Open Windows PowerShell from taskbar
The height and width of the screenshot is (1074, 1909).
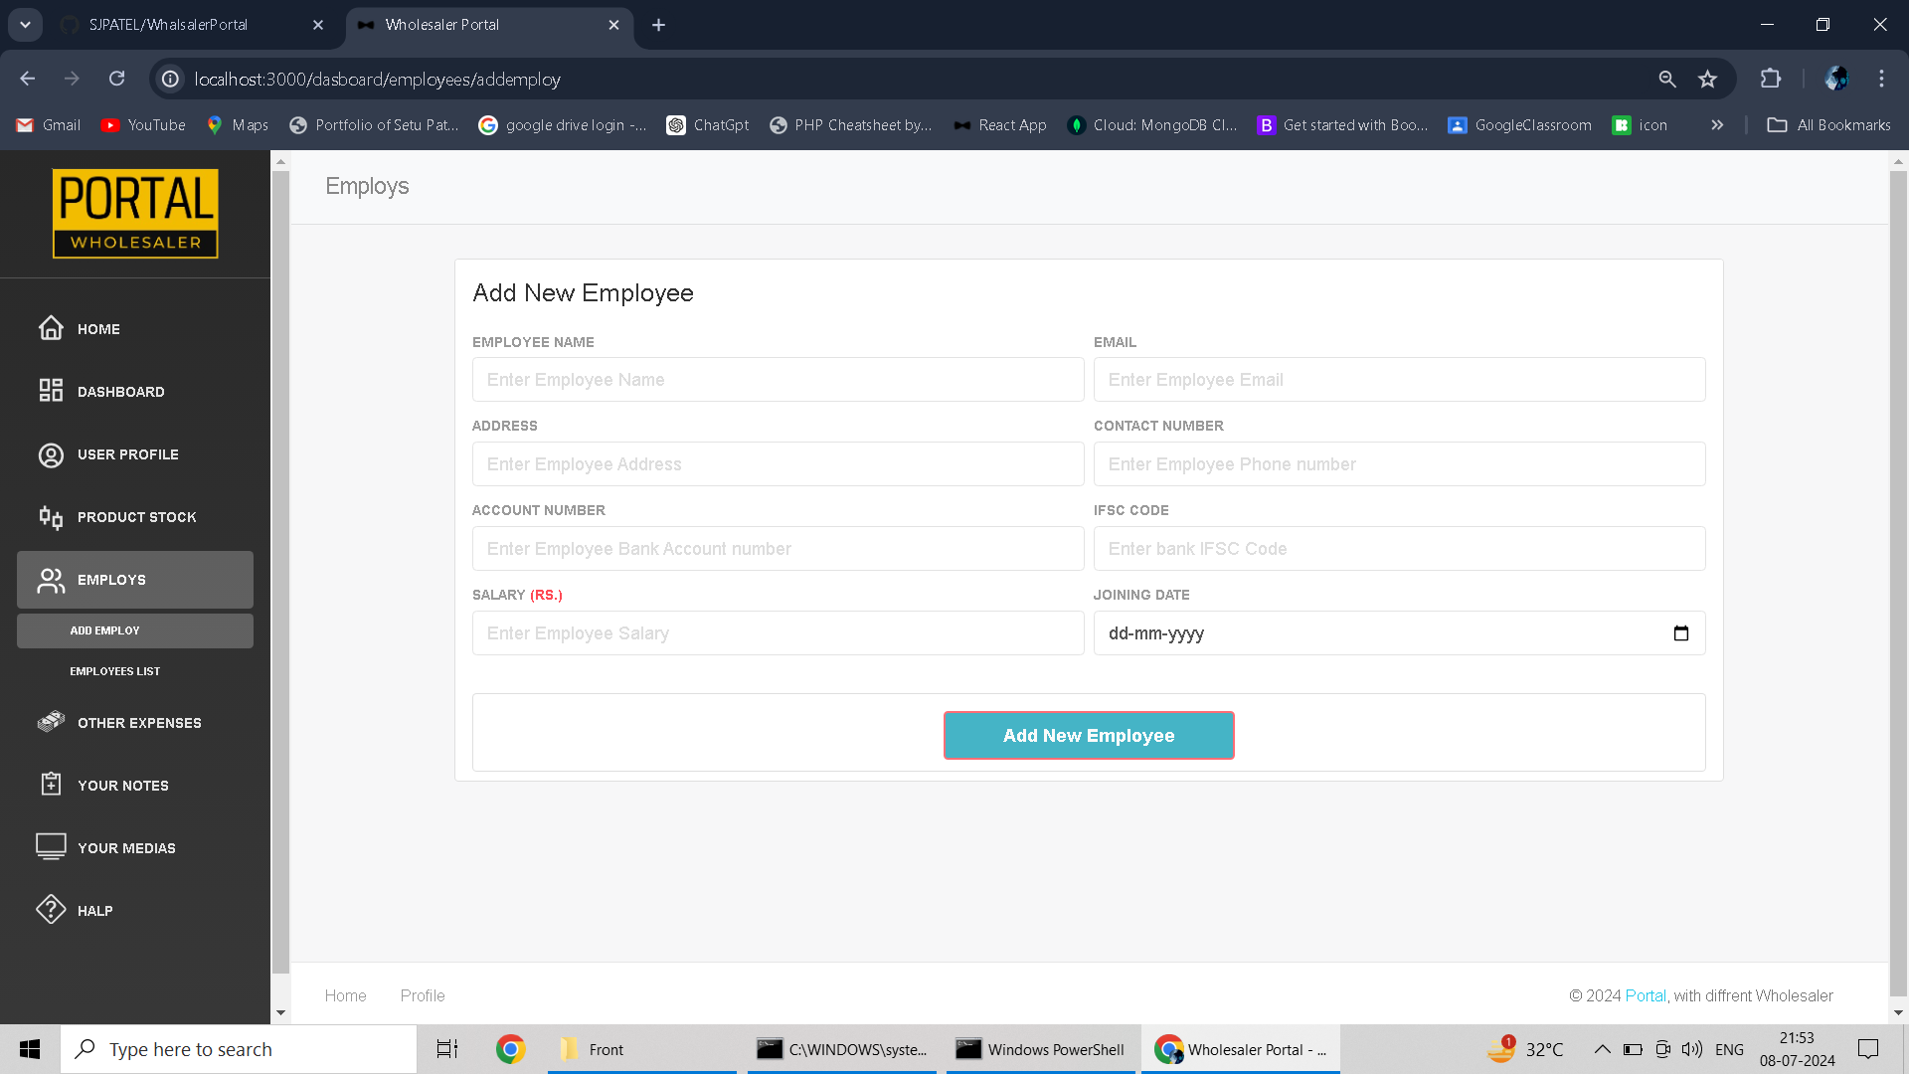coord(1040,1049)
